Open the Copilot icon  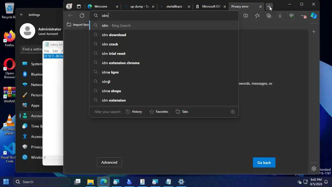click(314, 16)
